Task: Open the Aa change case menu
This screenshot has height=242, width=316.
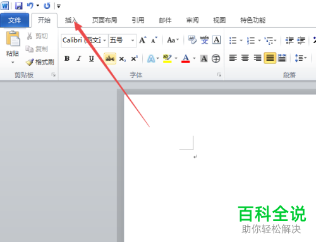Action: [173, 40]
